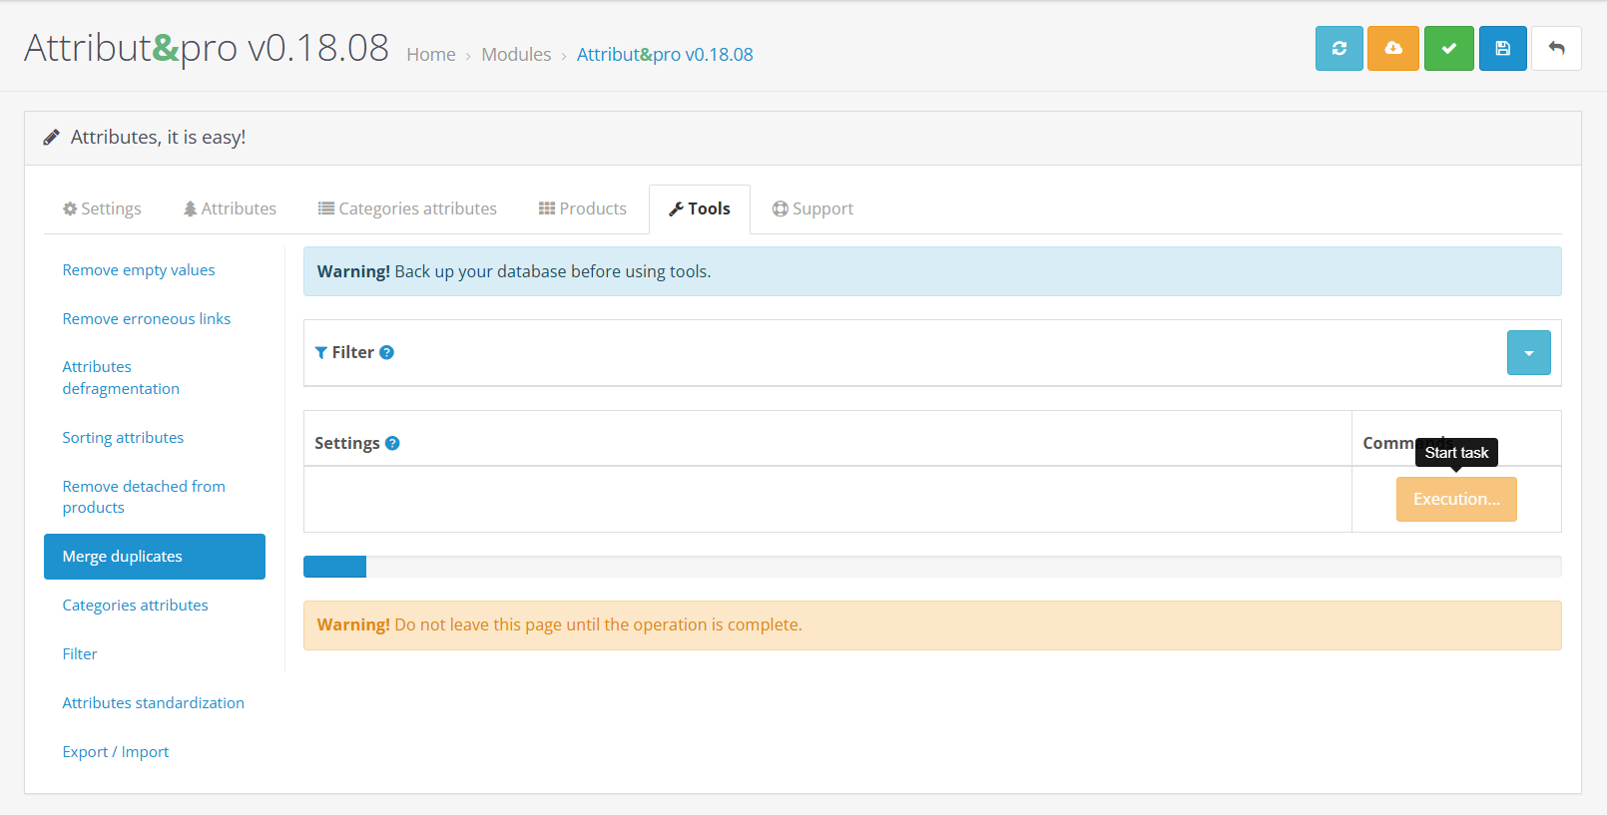Click the help icon next to Filter
The image size is (1607, 815).
pyautogui.click(x=387, y=352)
